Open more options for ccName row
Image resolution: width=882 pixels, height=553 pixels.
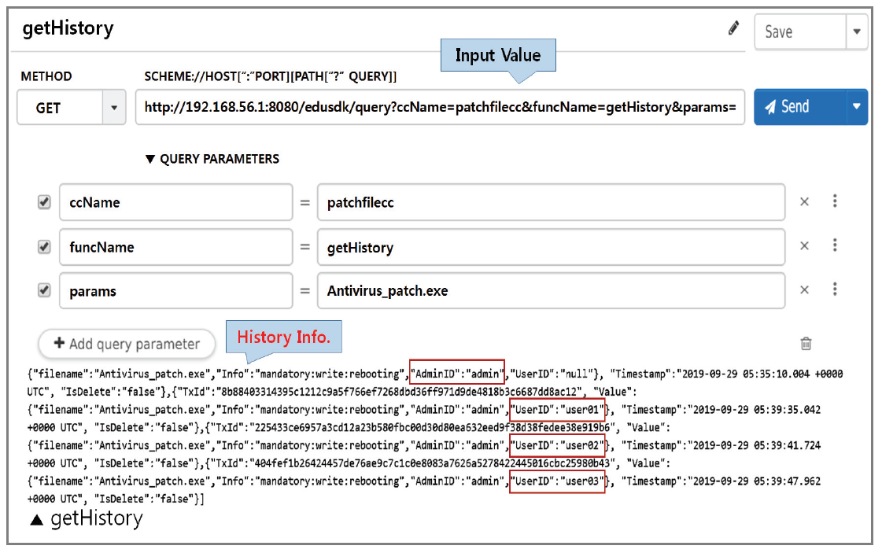coord(835,201)
